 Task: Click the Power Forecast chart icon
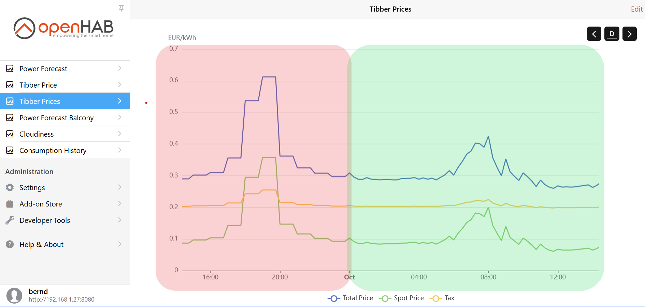[x=10, y=68]
